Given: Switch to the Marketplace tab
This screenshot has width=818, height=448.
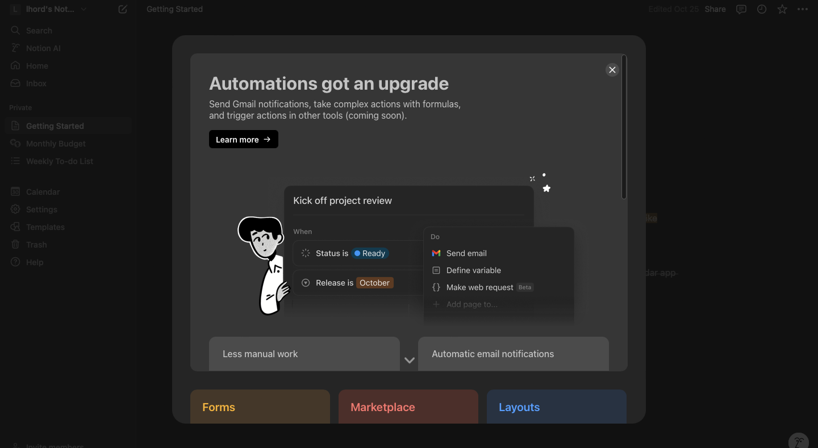Looking at the screenshot, I should [382, 407].
